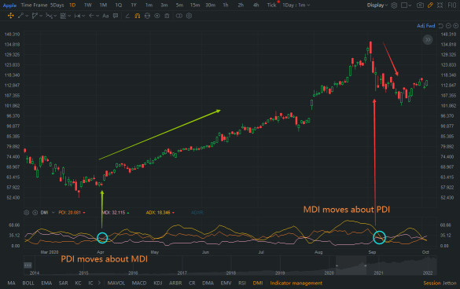This screenshot has height=289, width=460.
Task: Add a comment note bubble
Action: [116, 16]
